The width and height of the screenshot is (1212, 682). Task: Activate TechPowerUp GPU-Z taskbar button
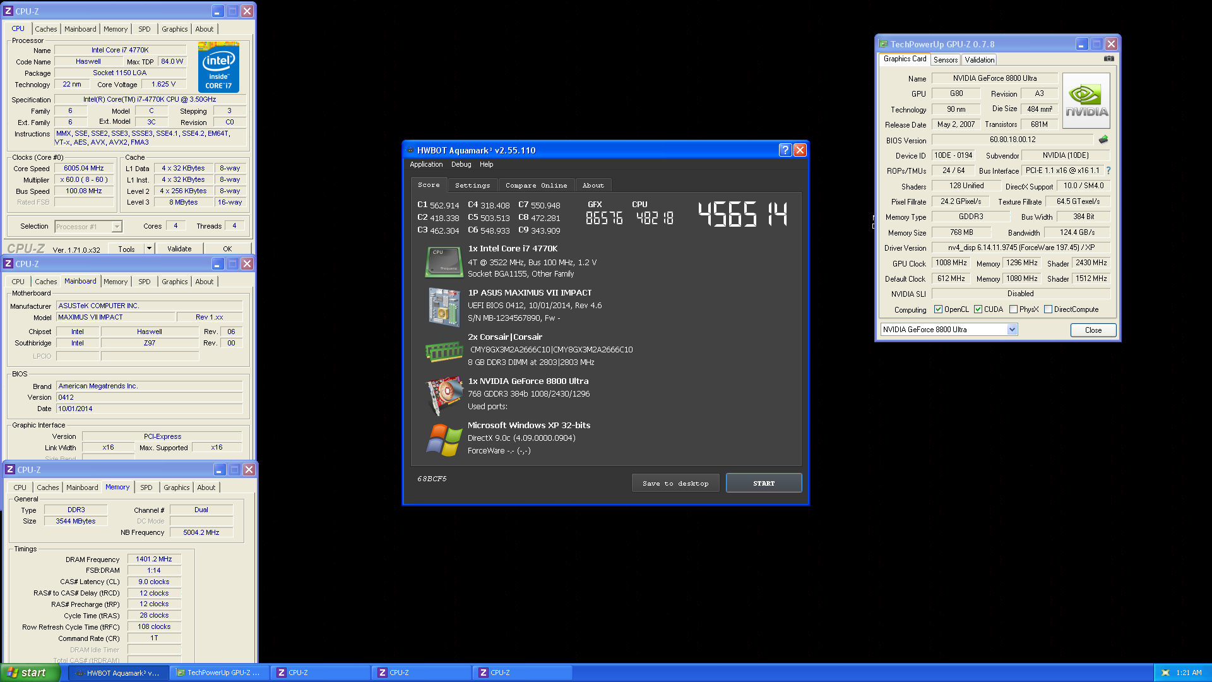pos(220,673)
